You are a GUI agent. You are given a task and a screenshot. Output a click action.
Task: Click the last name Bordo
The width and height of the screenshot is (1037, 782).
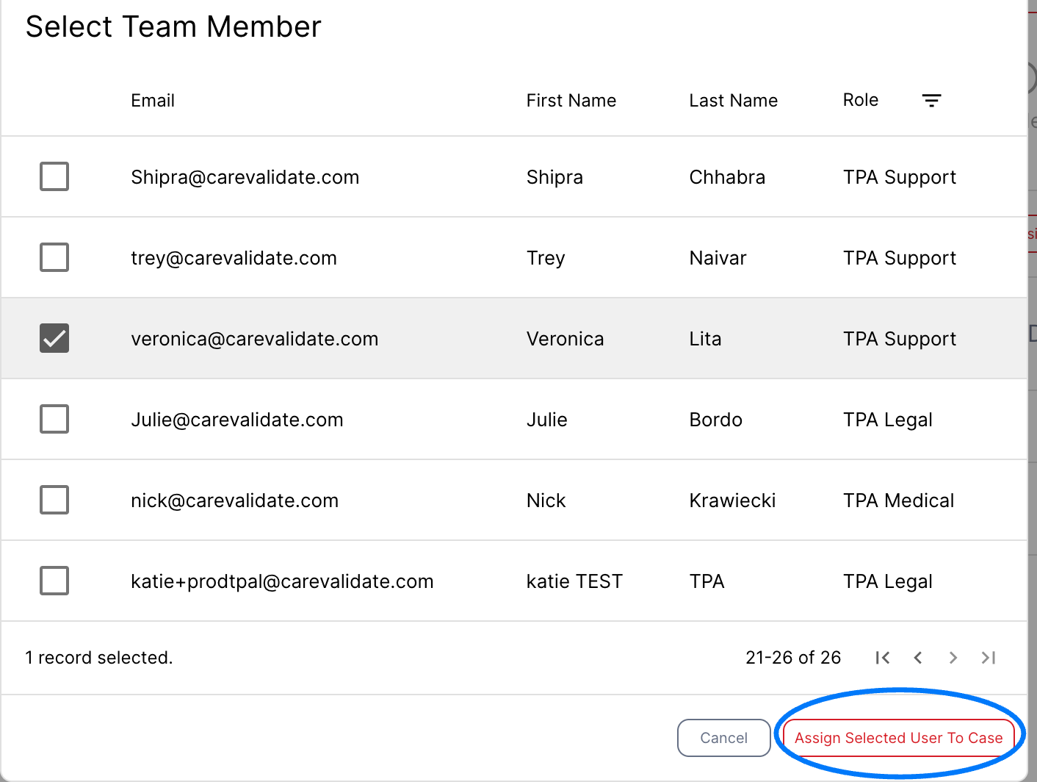pyautogui.click(x=716, y=420)
